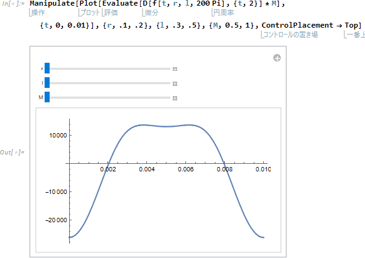Click the plotted curve in the graph
The image size is (365, 258).
[x=166, y=126]
